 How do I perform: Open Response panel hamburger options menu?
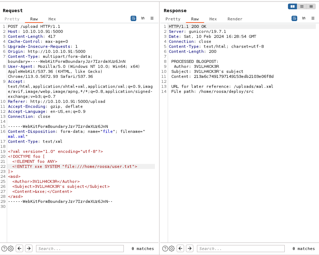tap(313, 18)
